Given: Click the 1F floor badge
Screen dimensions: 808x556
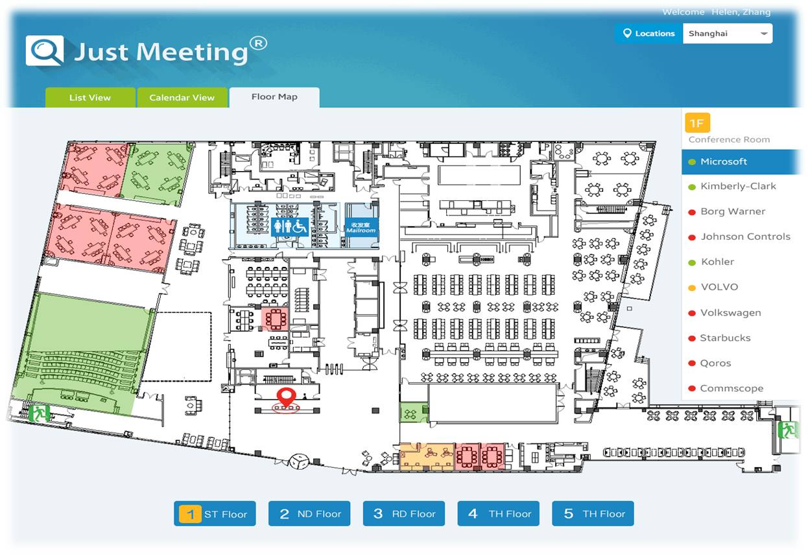Looking at the screenshot, I should pos(696,122).
